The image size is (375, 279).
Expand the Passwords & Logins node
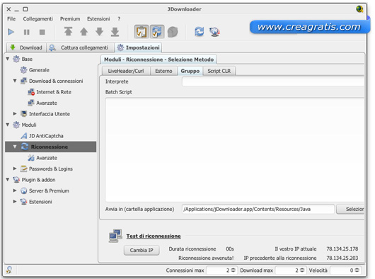(x=15, y=169)
